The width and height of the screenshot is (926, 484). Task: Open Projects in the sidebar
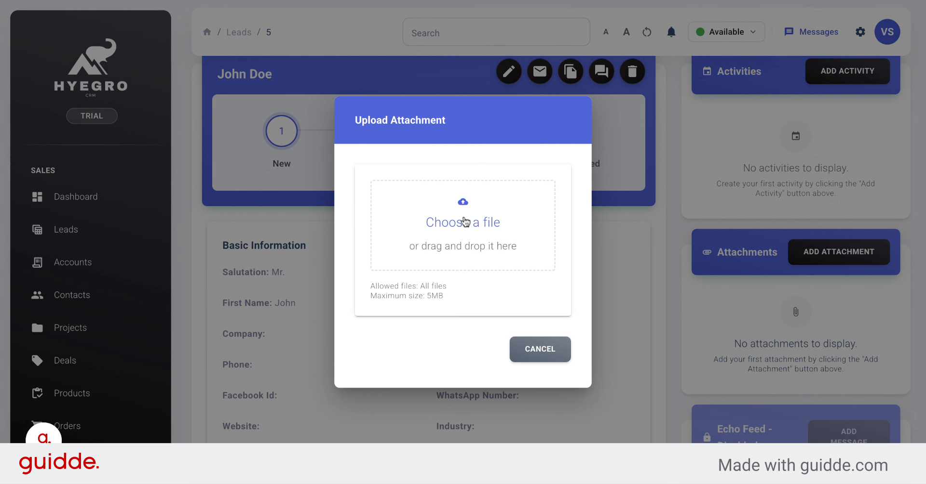point(70,327)
